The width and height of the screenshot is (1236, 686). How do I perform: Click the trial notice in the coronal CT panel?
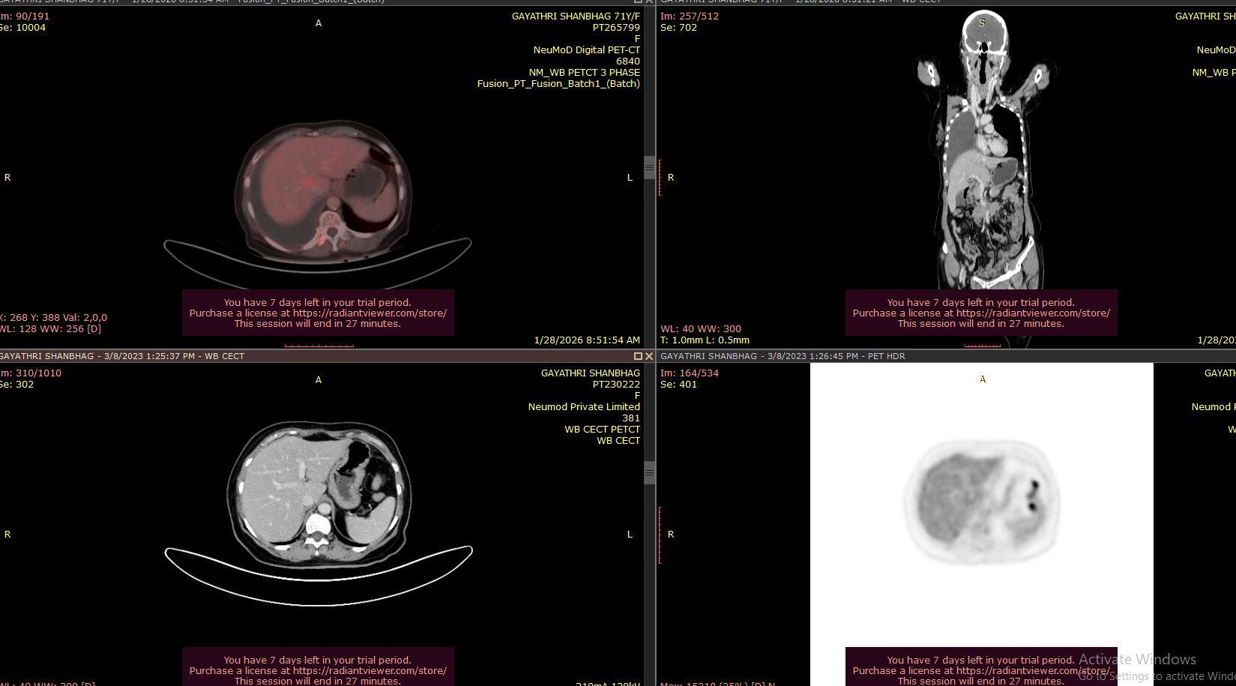click(x=981, y=313)
